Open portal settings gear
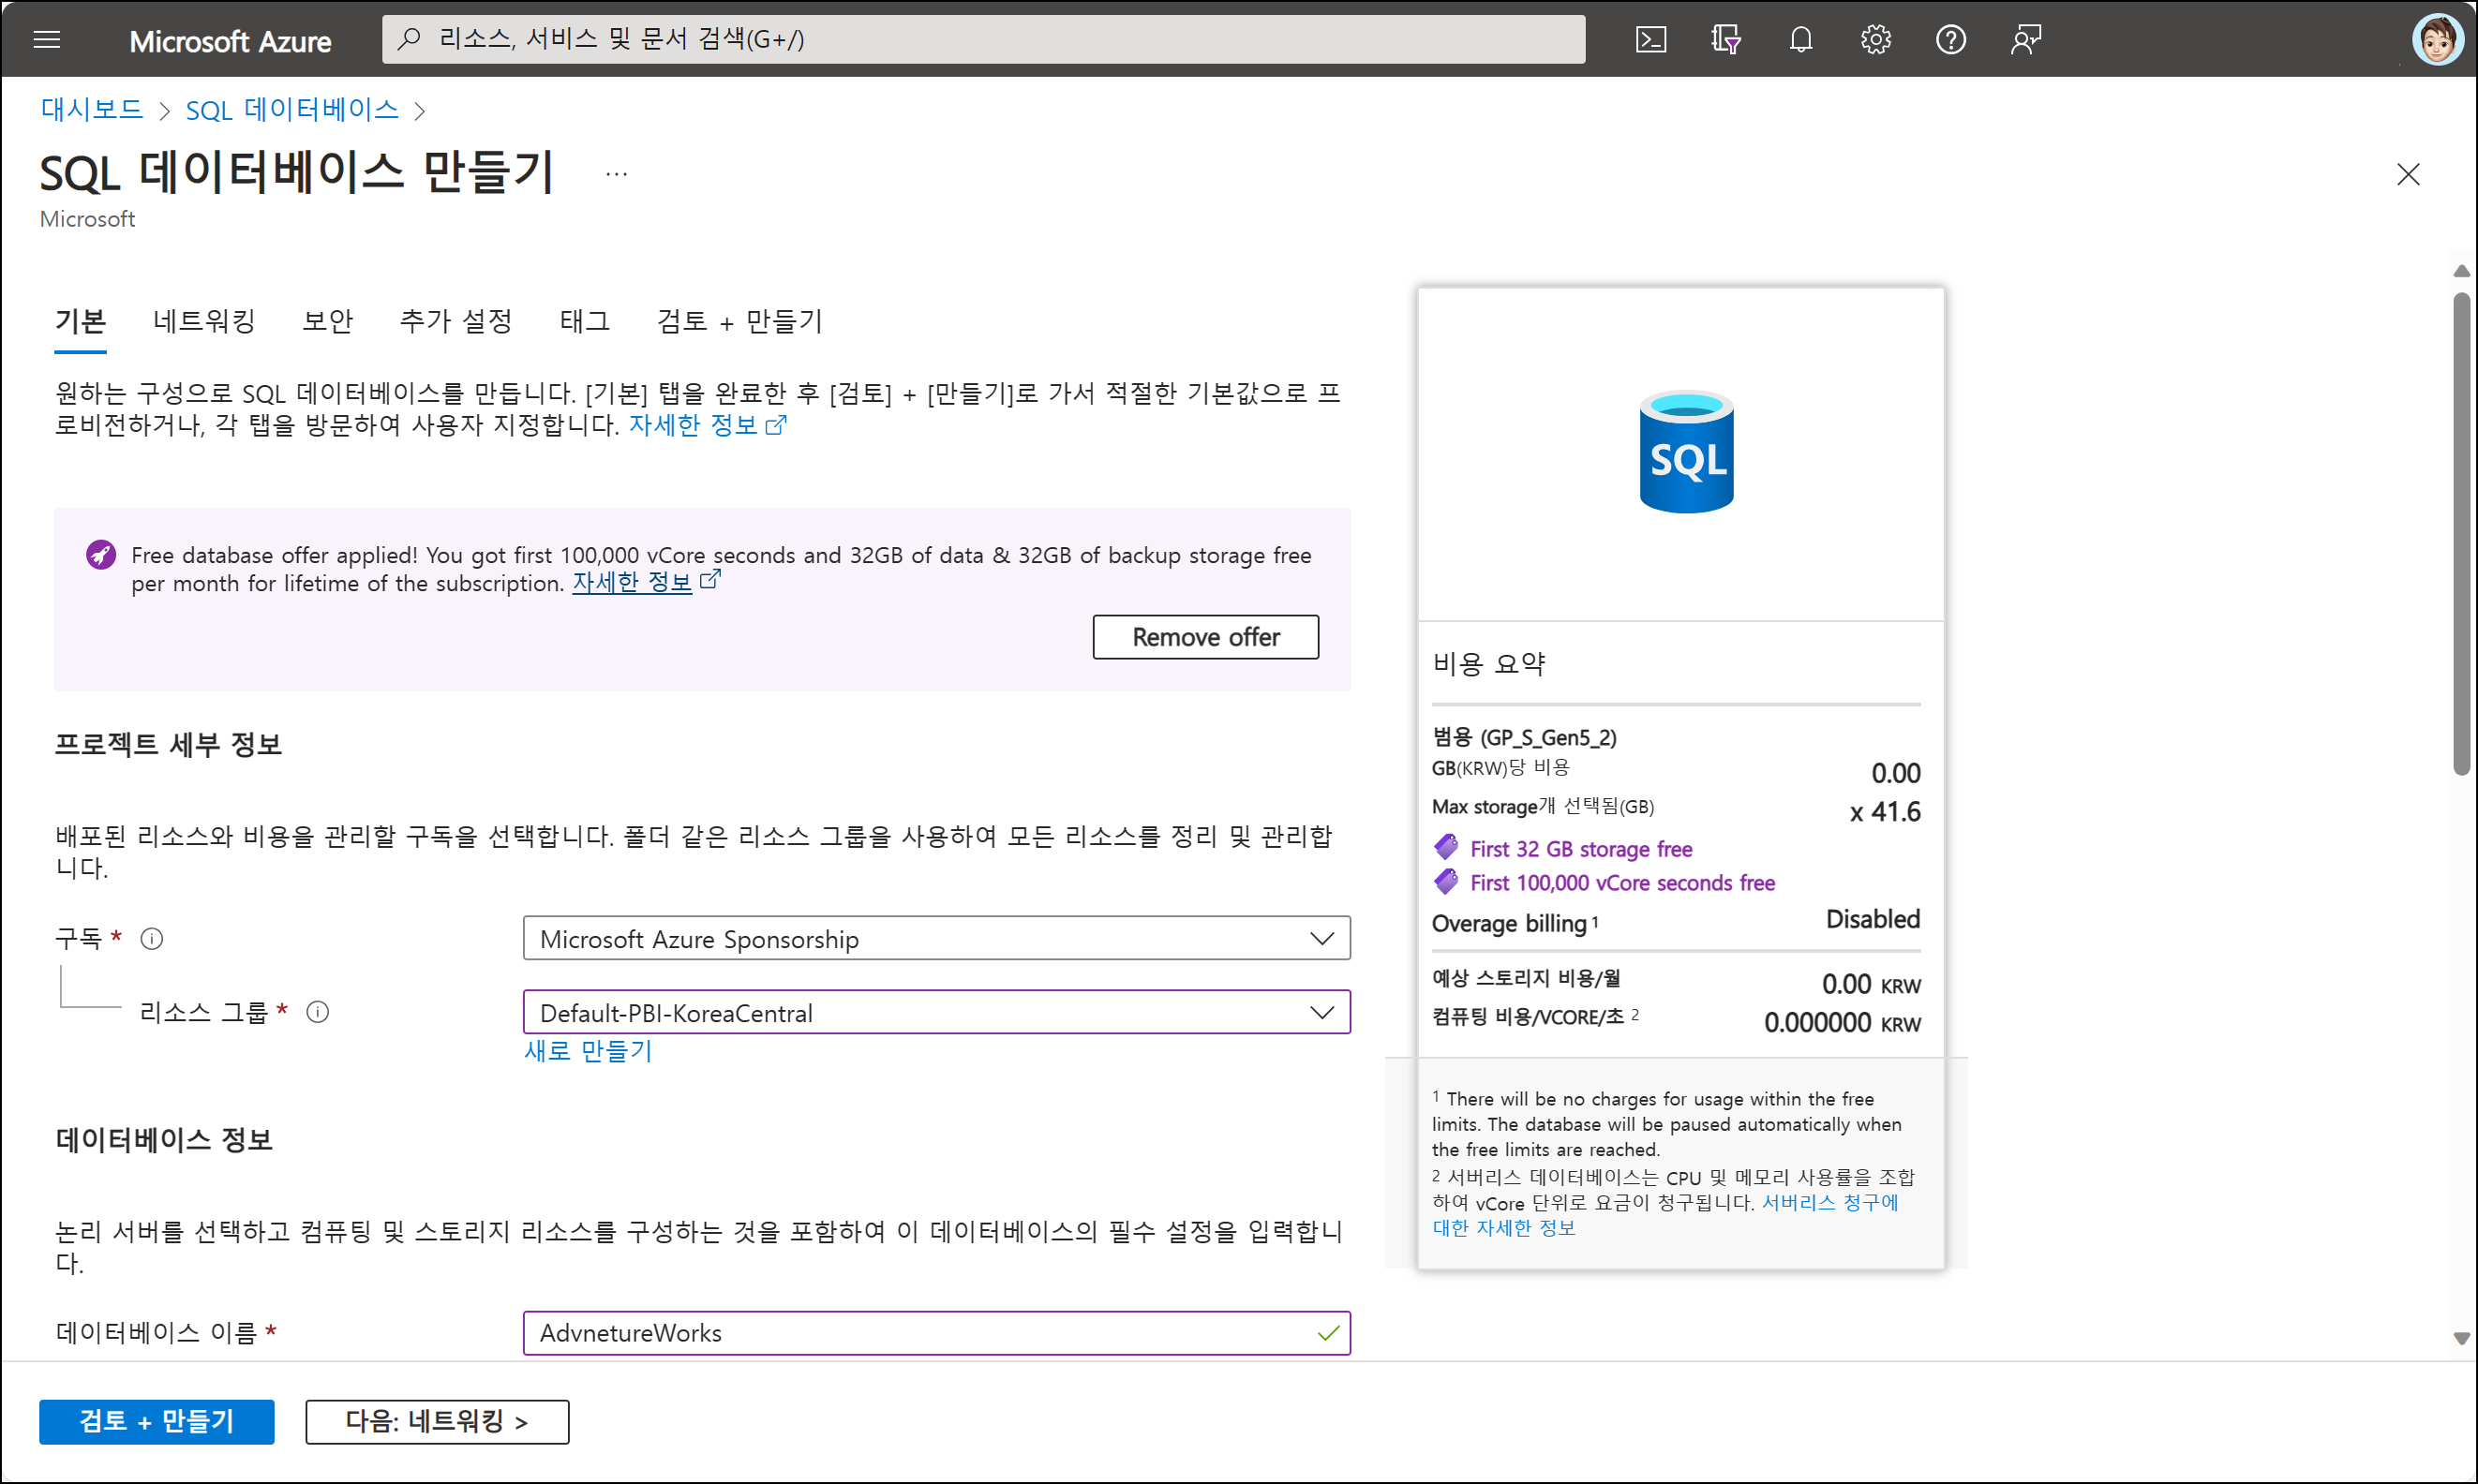The image size is (2478, 1484). 1875,39
